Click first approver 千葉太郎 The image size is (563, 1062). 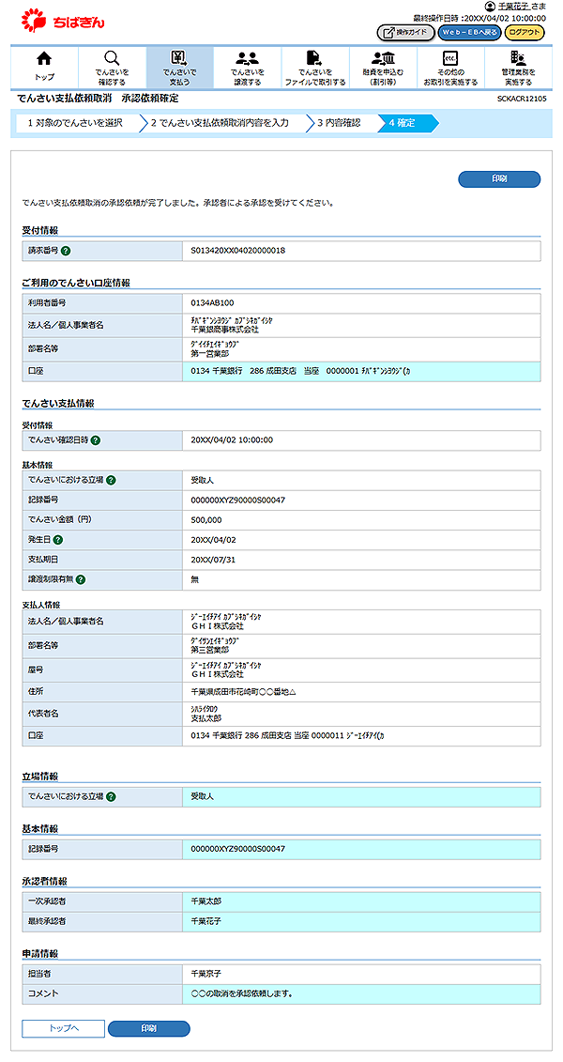206,901
